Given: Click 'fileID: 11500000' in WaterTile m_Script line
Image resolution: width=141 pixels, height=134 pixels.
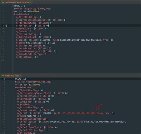Looking at the screenshot, I should [41, 113].
